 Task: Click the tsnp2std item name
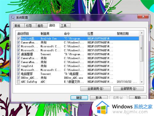pyautogui.click(x=27, y=66)
